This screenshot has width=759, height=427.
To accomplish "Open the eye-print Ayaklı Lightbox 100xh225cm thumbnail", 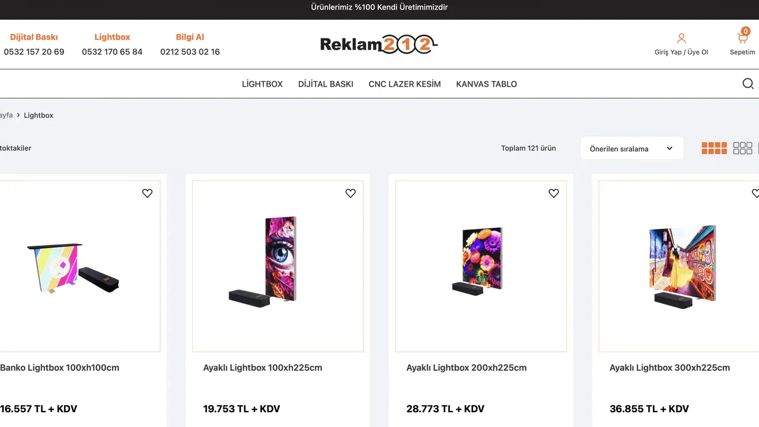I will (278, 266).
